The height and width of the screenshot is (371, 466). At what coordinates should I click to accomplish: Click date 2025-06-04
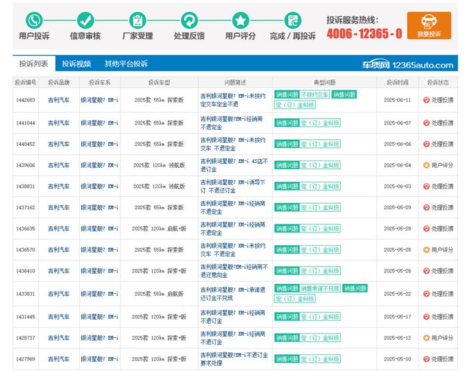tap(397, 165)
